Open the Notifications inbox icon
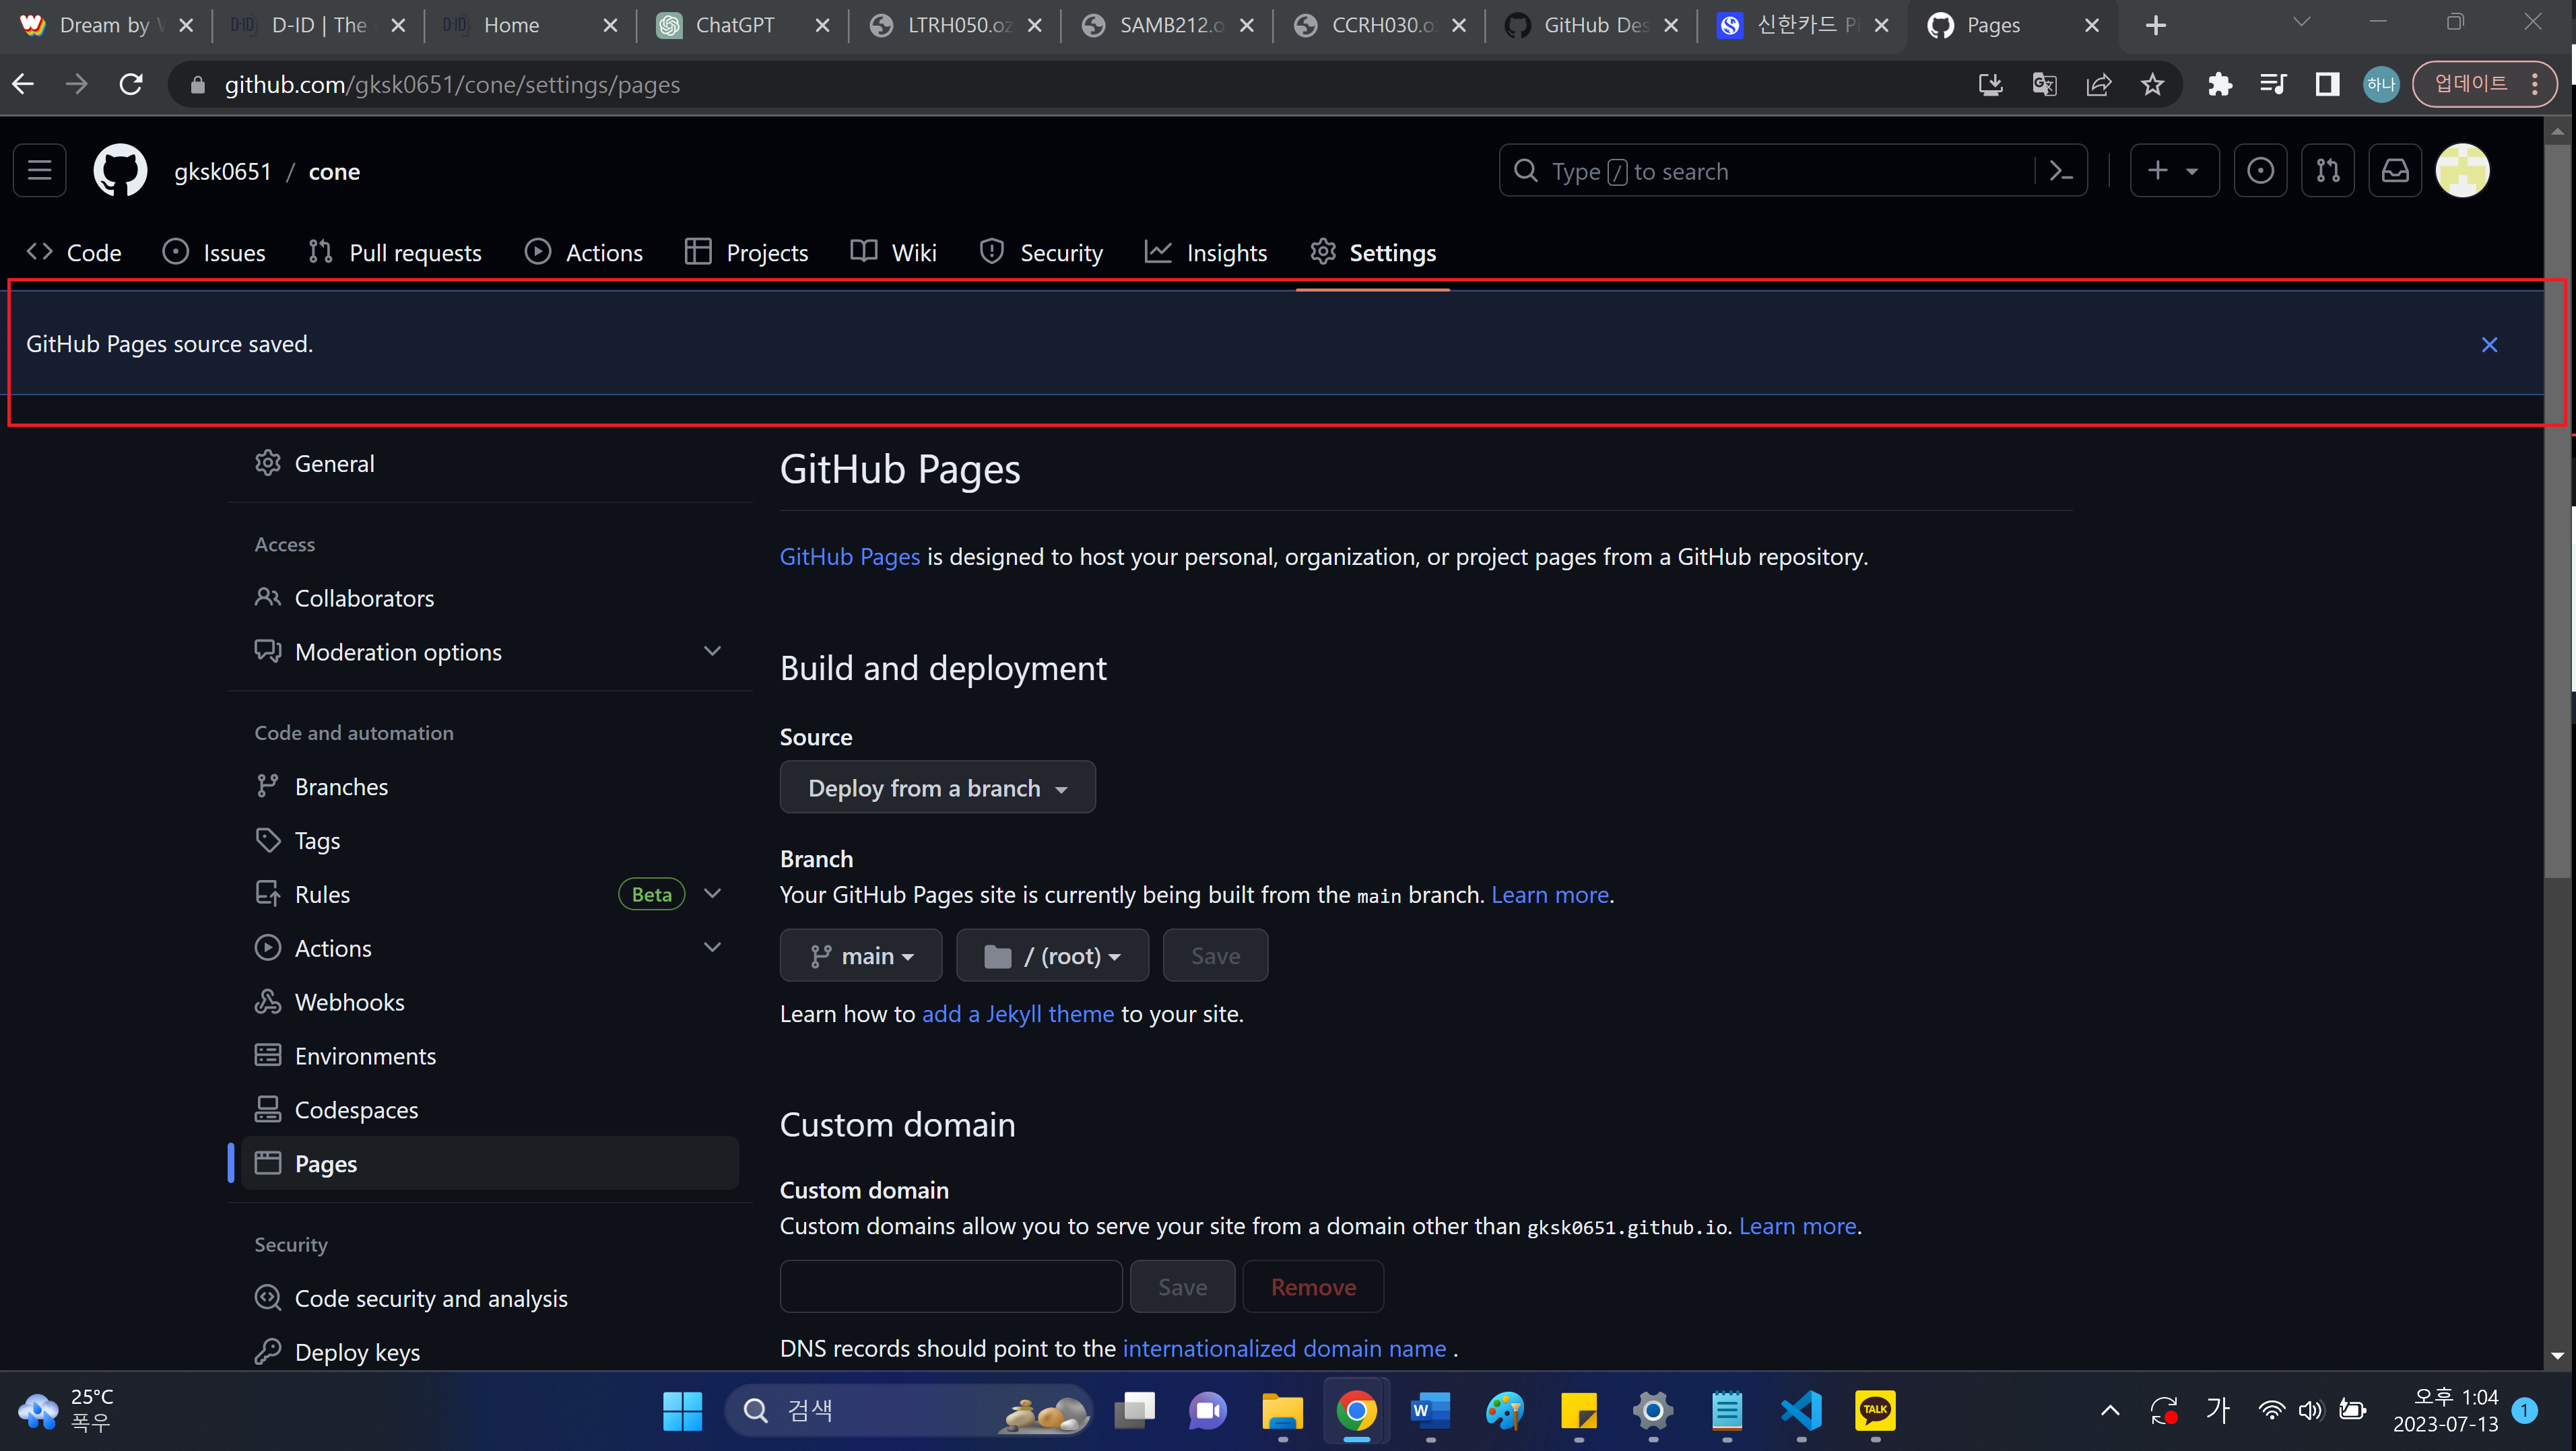Screen dimensions: 2576x1451 click(x=2395, y=171)
